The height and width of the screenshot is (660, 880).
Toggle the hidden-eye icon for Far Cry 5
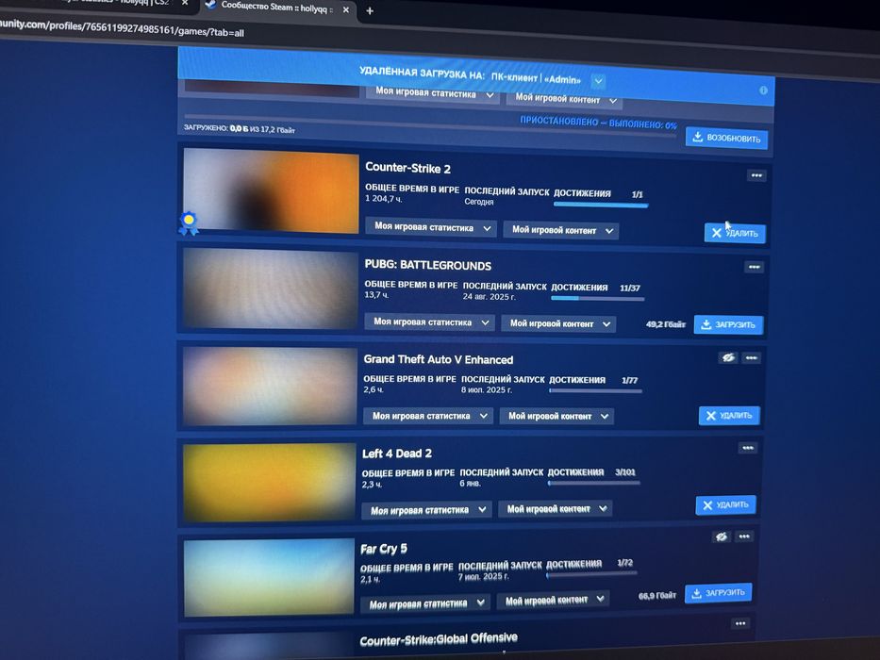tap(722, 537)
